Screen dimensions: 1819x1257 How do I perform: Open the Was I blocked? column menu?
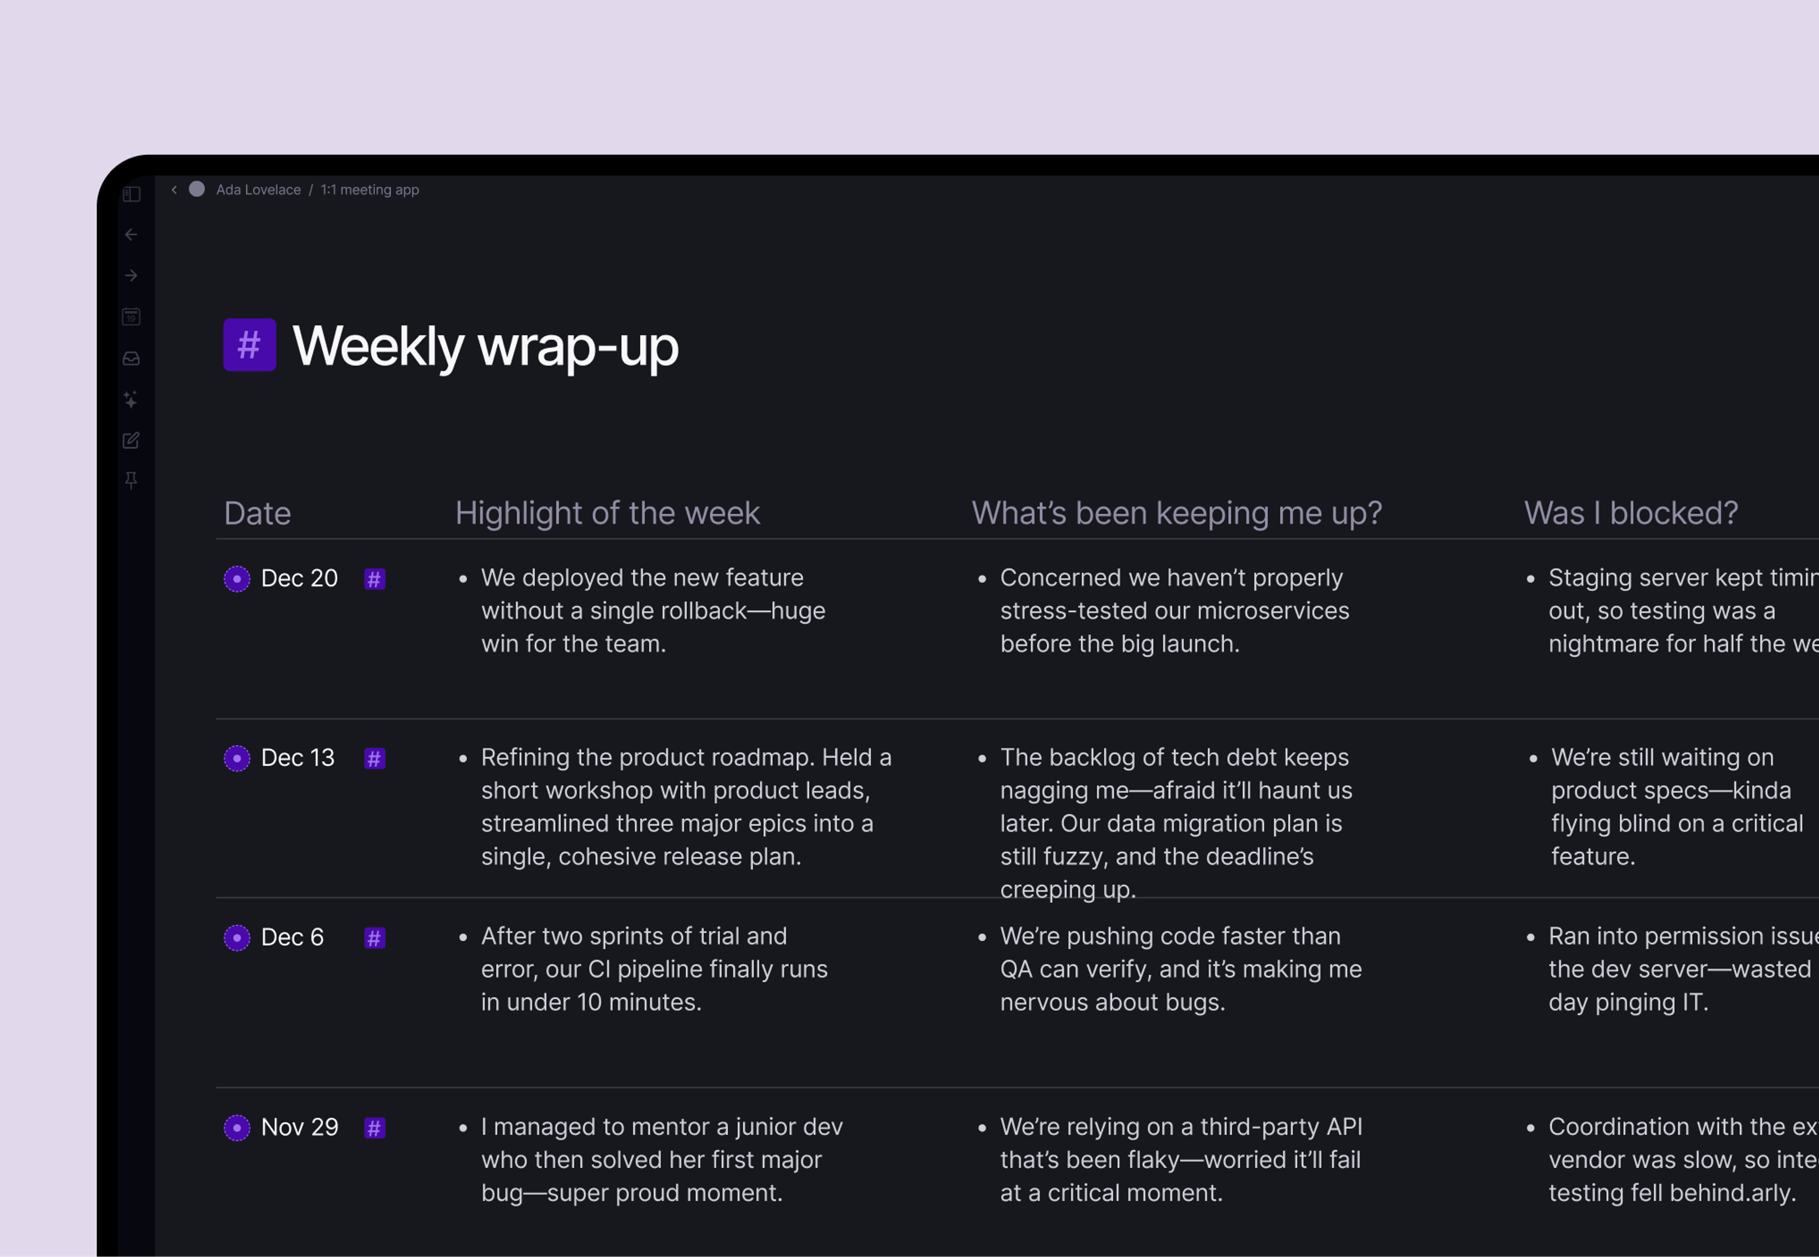tap(1631, 513)
